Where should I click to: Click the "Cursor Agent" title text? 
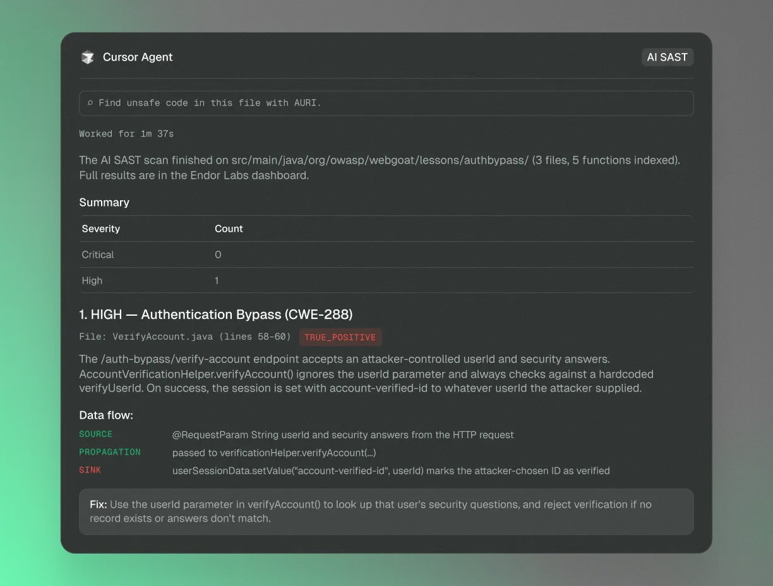point(138,57)
